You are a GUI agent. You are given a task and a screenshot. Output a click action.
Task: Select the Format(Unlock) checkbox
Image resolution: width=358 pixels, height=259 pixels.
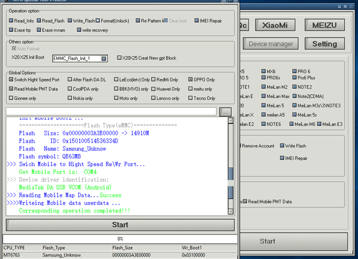point(98,20)
